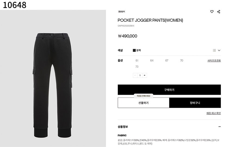
Task: Add product to wishlist with heart icon
Action: pyautogui.click(x=212, y=11)
